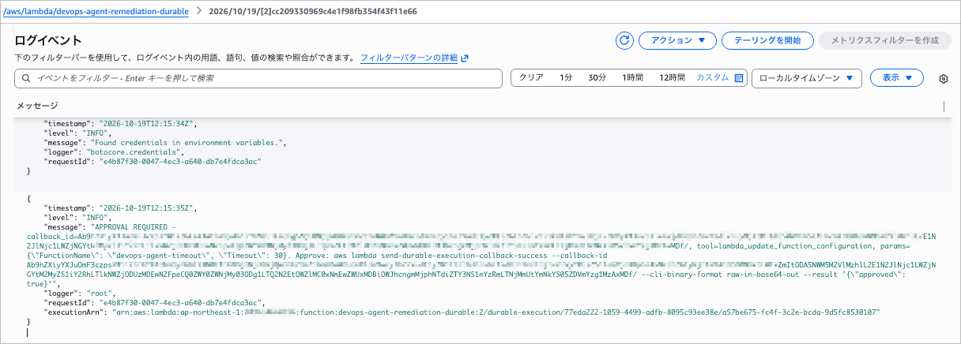Expand the ローカルタイムゾーン dropdown
Viewport: 961px width, 344px height.
point(806,78)
